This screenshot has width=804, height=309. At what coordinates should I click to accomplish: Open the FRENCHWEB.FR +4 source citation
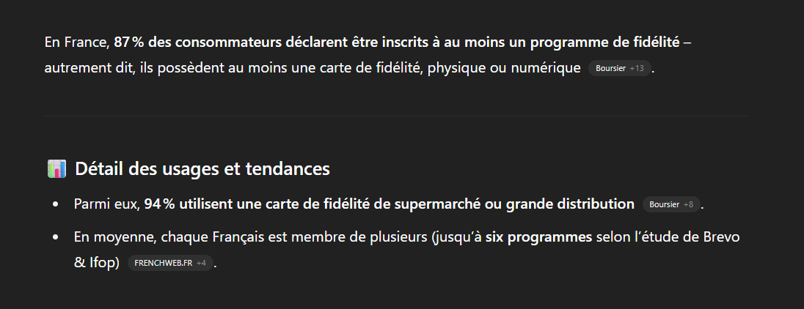[x=170, y=263]
